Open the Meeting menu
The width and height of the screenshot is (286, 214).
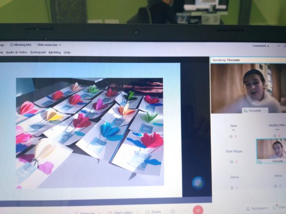click(x=55, y=52)
